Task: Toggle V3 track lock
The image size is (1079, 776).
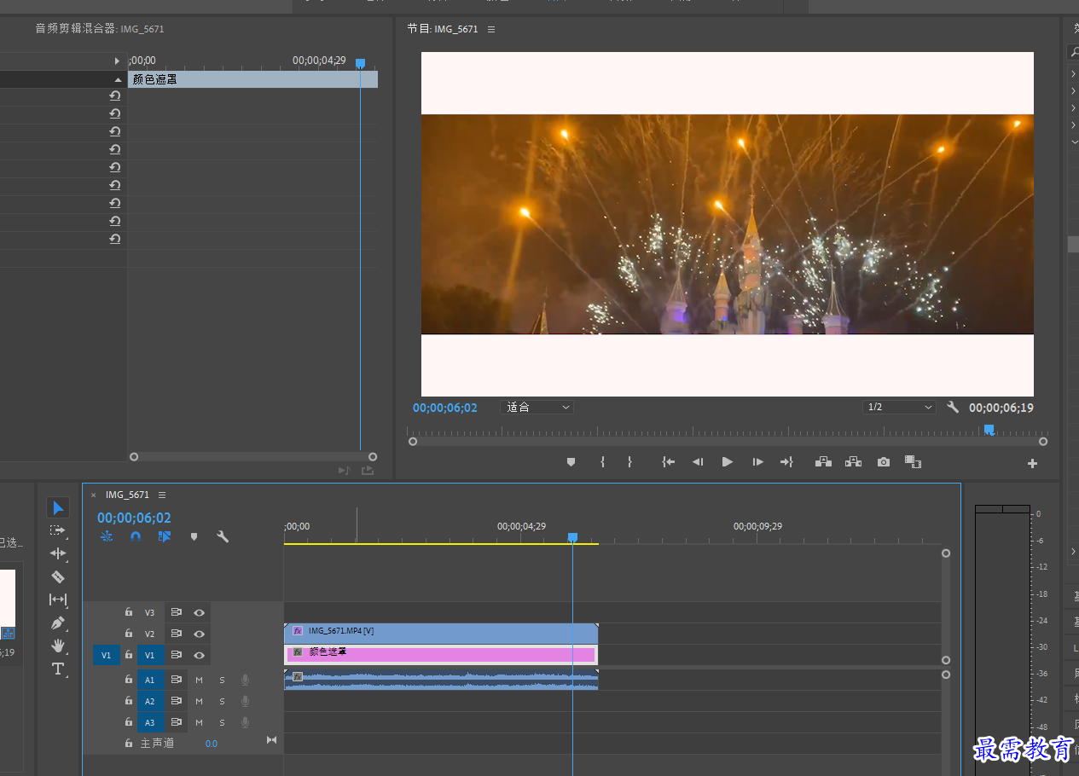Action: pos(128,612)
